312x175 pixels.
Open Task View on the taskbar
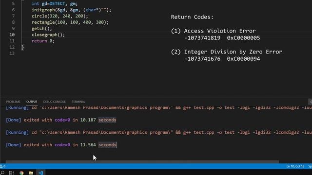coord(11,173)
